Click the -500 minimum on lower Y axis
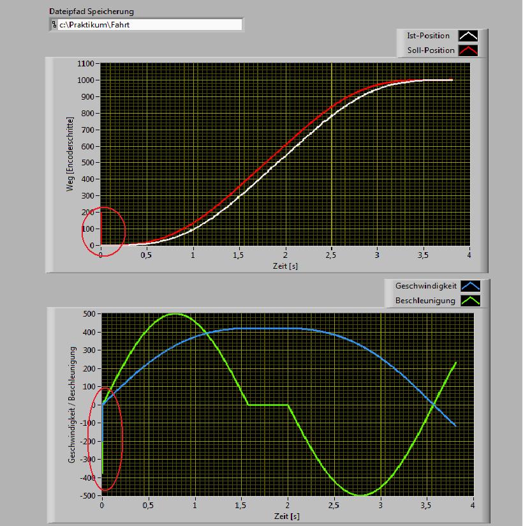 click(x=88, y=495)
